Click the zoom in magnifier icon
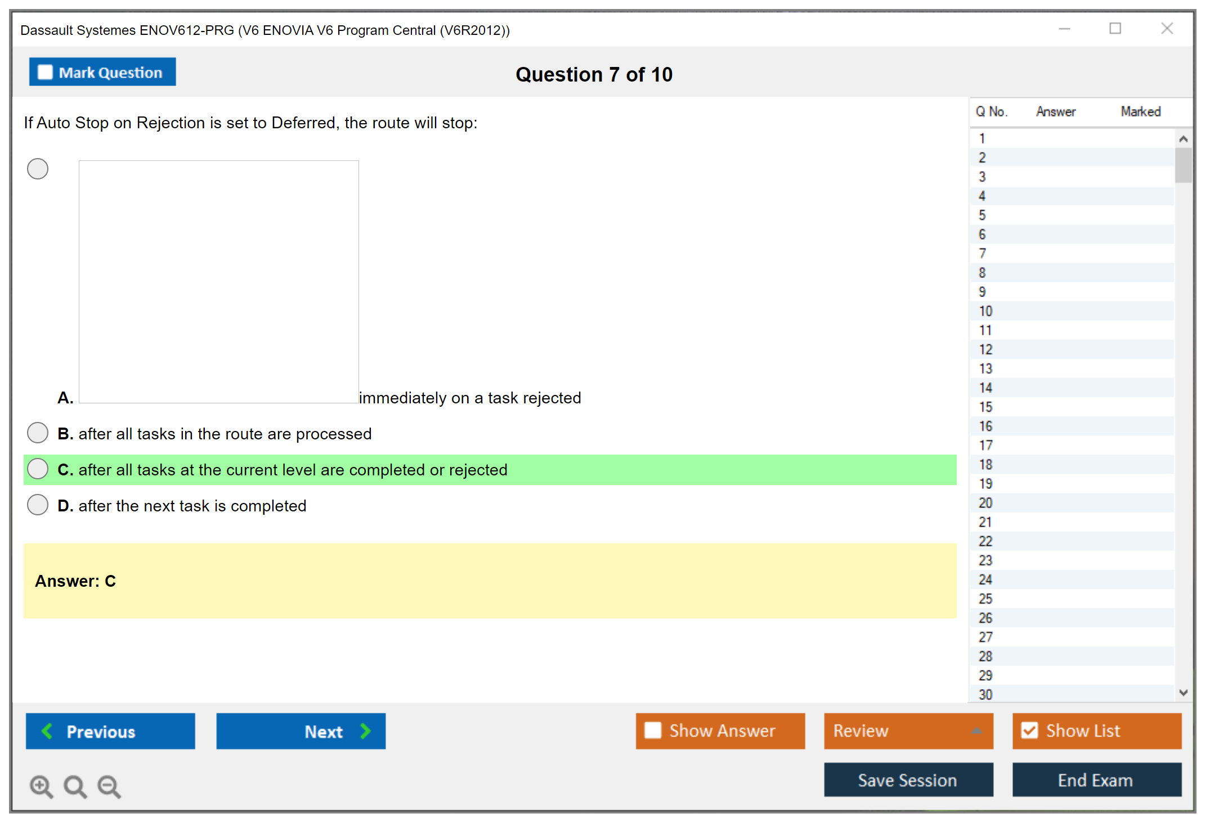This screenshot has width=1210, height=827. pos(41,786)
